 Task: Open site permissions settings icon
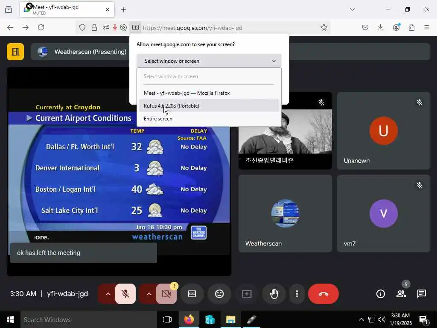(x=106, y=27)
